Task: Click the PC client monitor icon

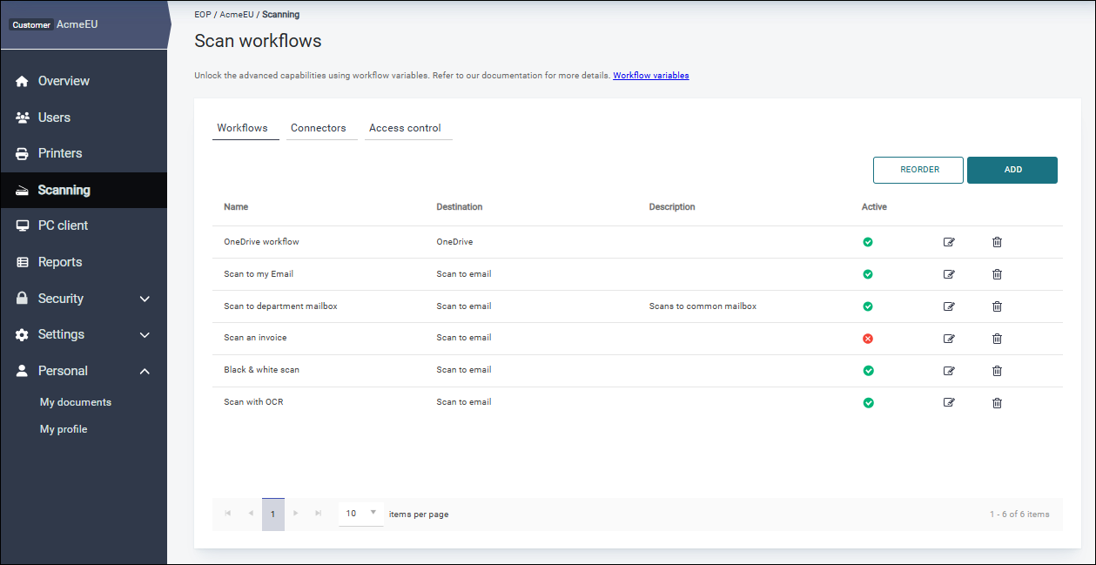Action: tap(24, 225)
